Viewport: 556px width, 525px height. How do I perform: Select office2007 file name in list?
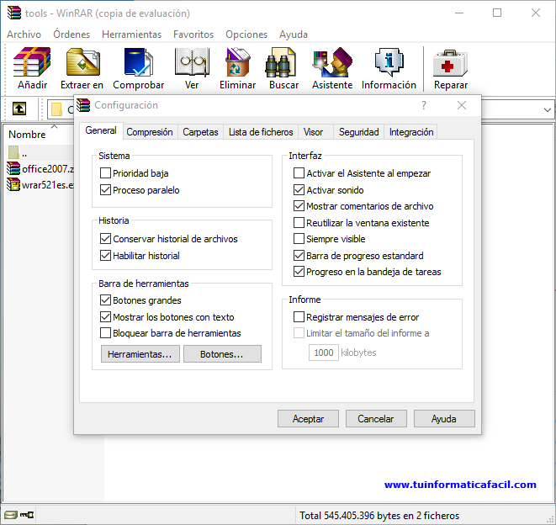[x=48, y=169]
